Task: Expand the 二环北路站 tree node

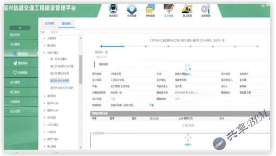Action: 44,125
